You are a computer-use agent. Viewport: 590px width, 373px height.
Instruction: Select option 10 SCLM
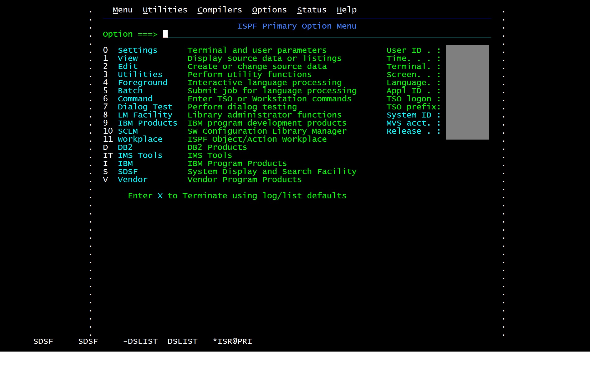coord(128,131)
